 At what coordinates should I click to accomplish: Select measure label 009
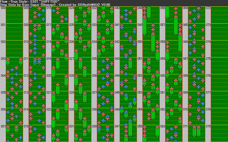(26, 25)
